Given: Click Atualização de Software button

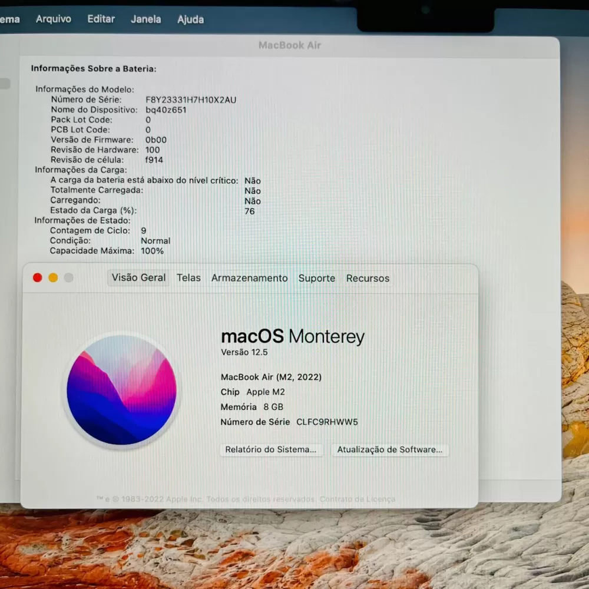Looking at the screenshot, I should click(390, 449).
